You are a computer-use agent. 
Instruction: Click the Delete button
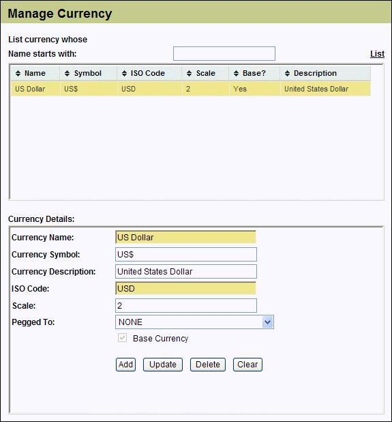point(208,365)
